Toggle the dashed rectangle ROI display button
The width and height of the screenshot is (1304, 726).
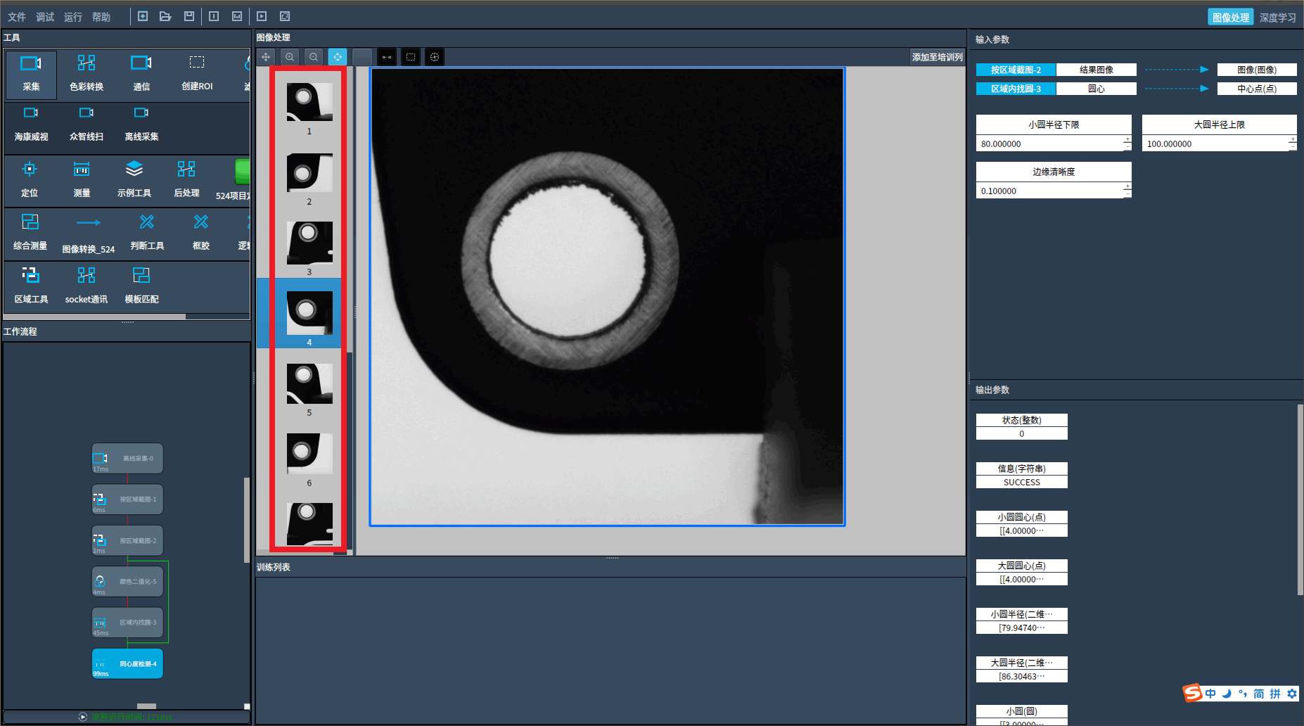tap(411, 57)
